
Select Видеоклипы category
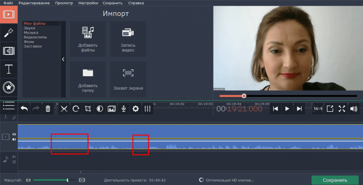click(x=35, y=37)
